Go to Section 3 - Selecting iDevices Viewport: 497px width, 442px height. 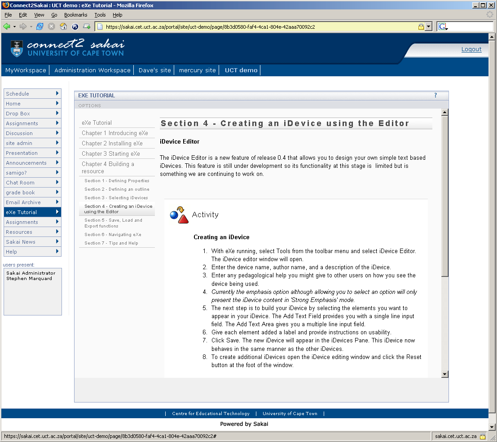[116, 198]
